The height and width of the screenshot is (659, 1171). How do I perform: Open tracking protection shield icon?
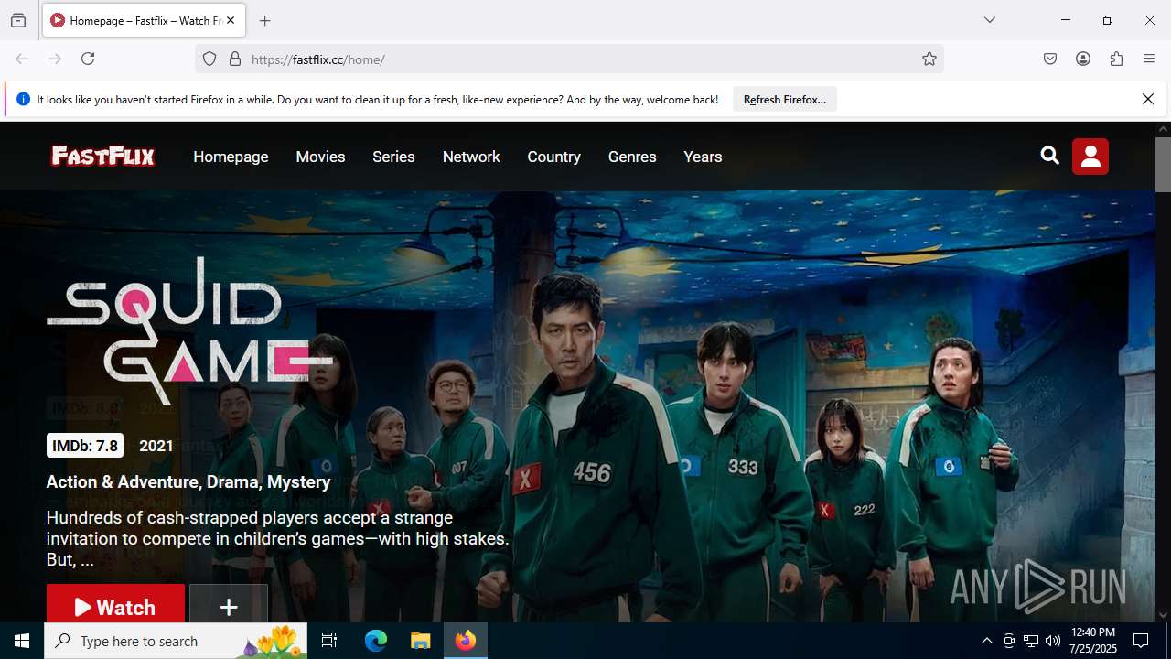(209, 59)
